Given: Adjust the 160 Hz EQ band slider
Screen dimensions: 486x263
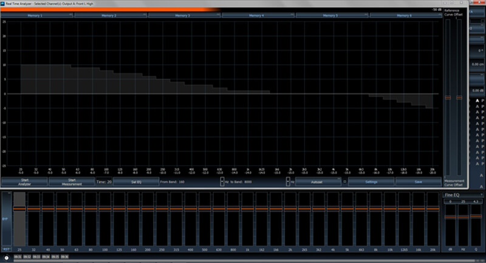Looking at the screenshot, I should pos(133,209).
